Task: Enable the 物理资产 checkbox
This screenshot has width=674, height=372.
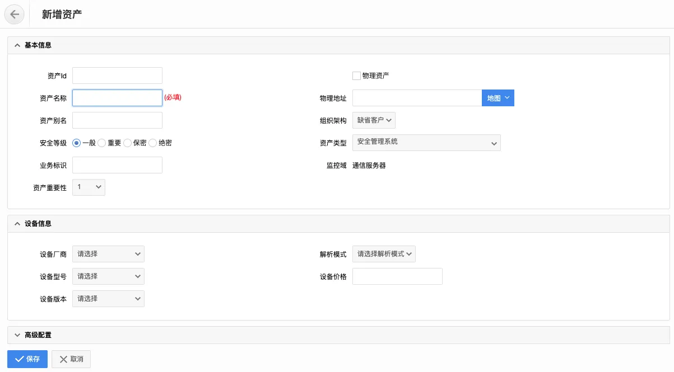Action: (356, 76)
